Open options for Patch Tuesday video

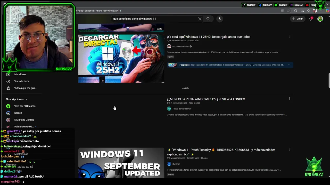point(290,149)
